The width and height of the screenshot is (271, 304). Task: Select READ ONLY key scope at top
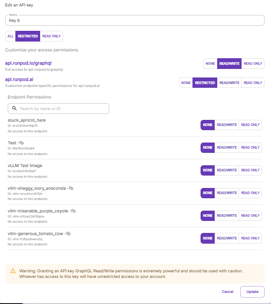pos(51,36)
